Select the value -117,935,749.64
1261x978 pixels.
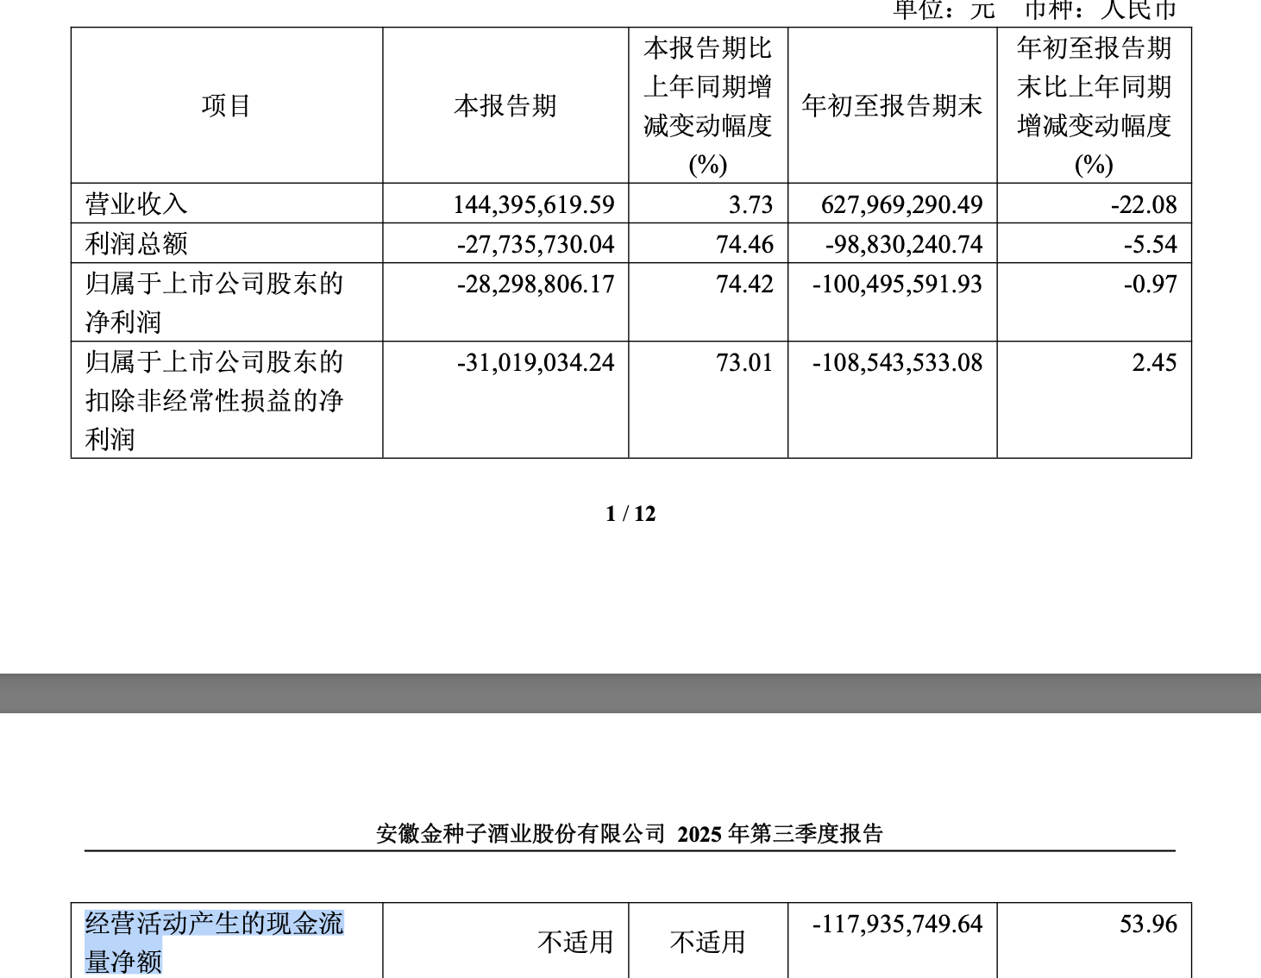pos(897,924)
